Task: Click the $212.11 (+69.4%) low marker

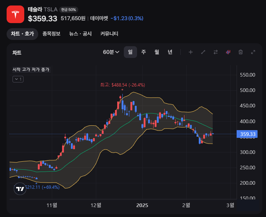Action: coord(42,187)
